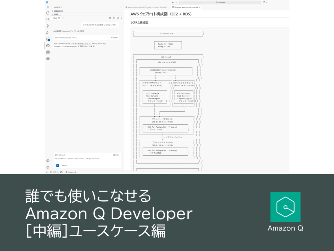The height and width of the screenshot is (251, 334).
Task: Click the chat history icon in chat toolbar
Action: (114, 18)
